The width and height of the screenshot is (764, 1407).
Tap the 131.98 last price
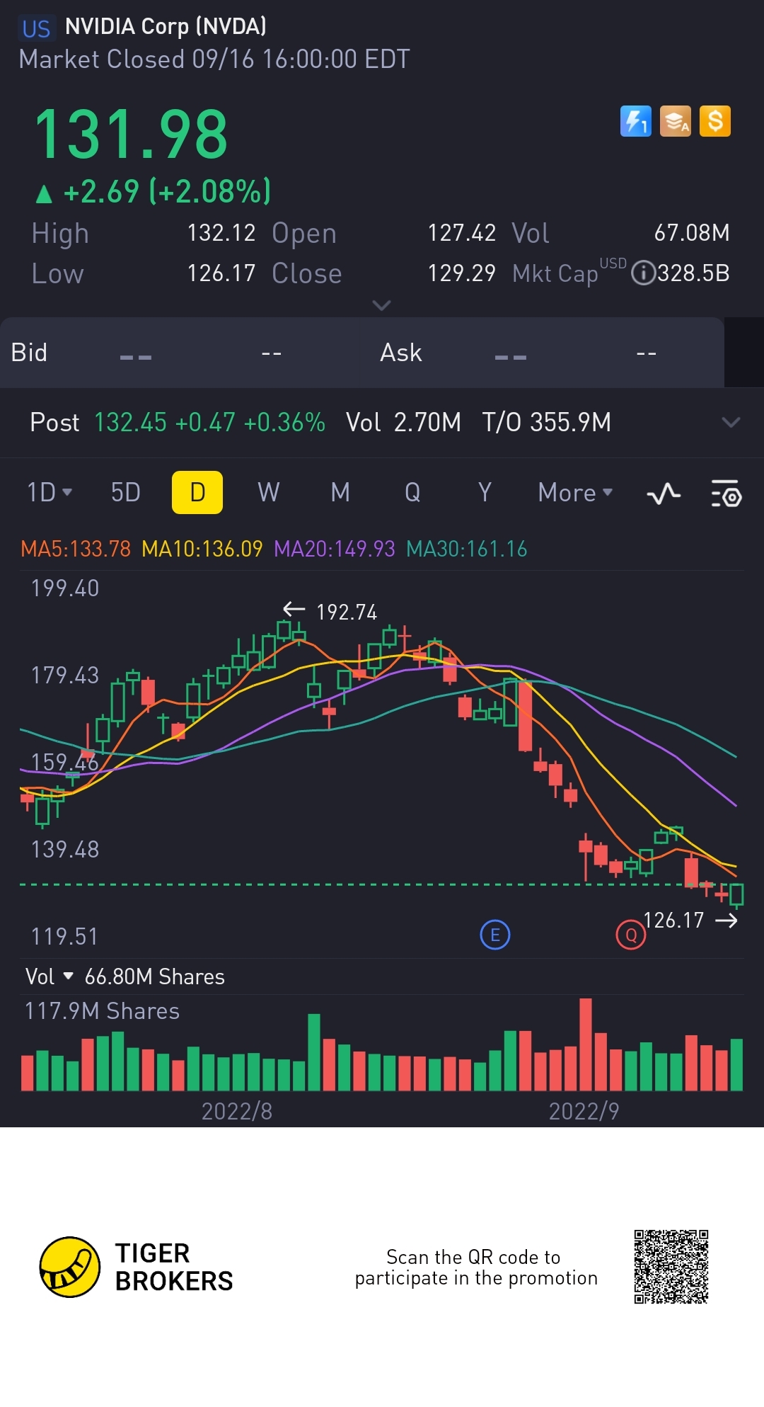point(131,135)
